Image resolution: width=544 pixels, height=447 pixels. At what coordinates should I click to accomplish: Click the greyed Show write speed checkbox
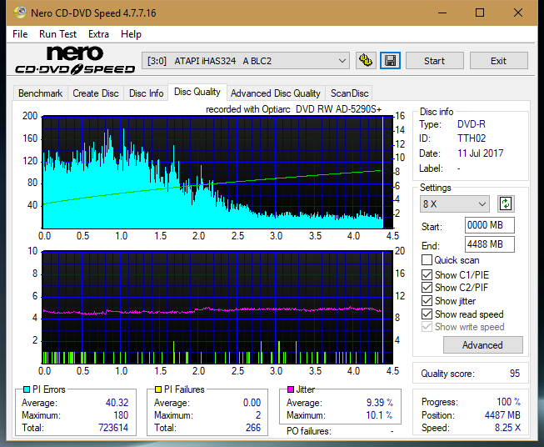(427, 327)
